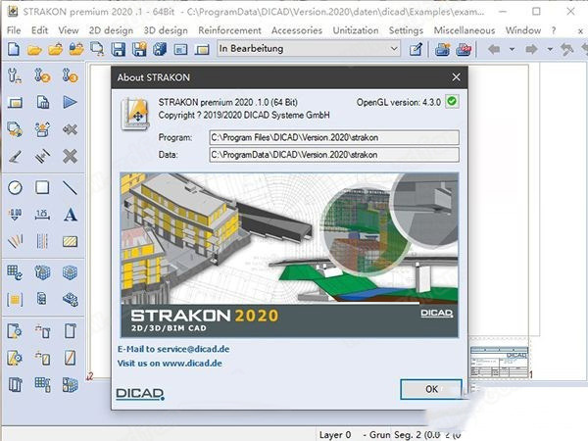Screen dimensions: 588x441
Task: Open the In Bearbeitung status dropdown
Action: point(309,49)
